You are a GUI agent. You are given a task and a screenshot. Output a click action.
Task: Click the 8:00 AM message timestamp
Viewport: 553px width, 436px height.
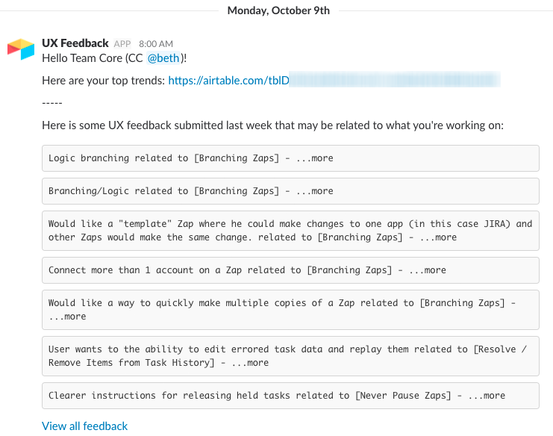156,44
